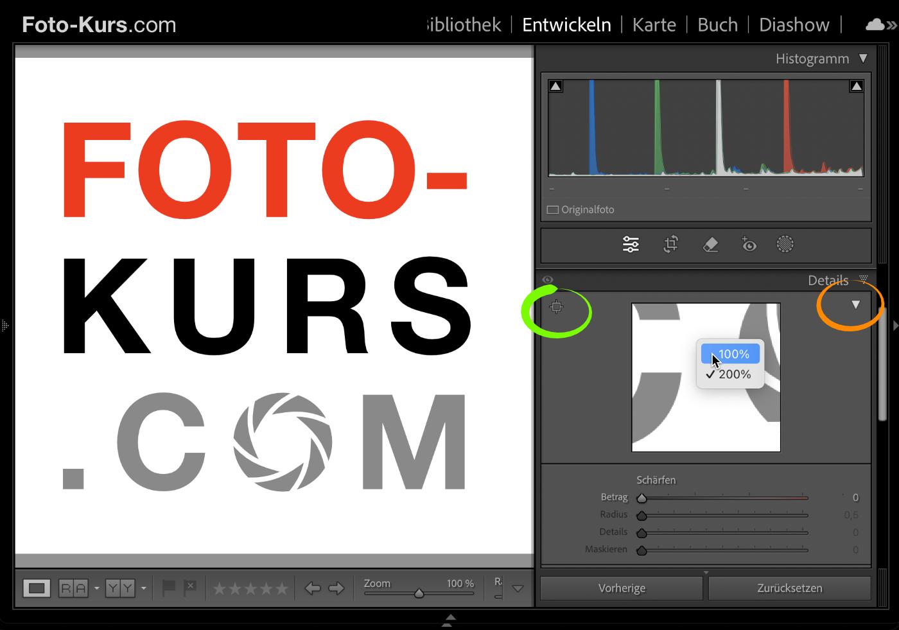
Task: Open the Buch module
Action: pos(717,24)
